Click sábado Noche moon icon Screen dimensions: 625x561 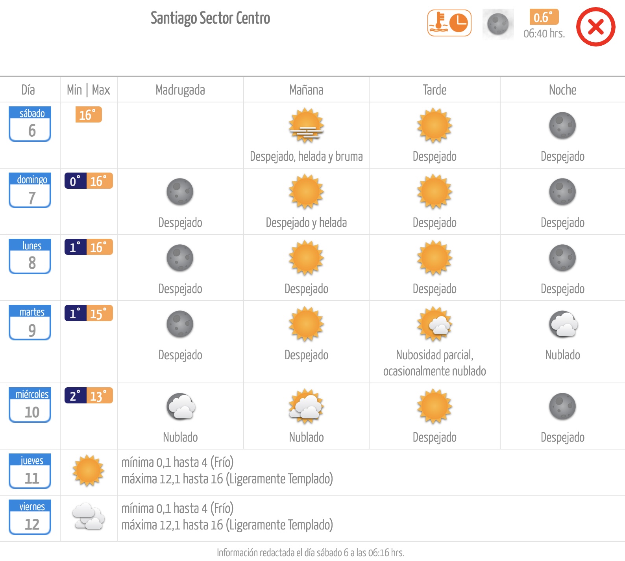coord(562,126)
